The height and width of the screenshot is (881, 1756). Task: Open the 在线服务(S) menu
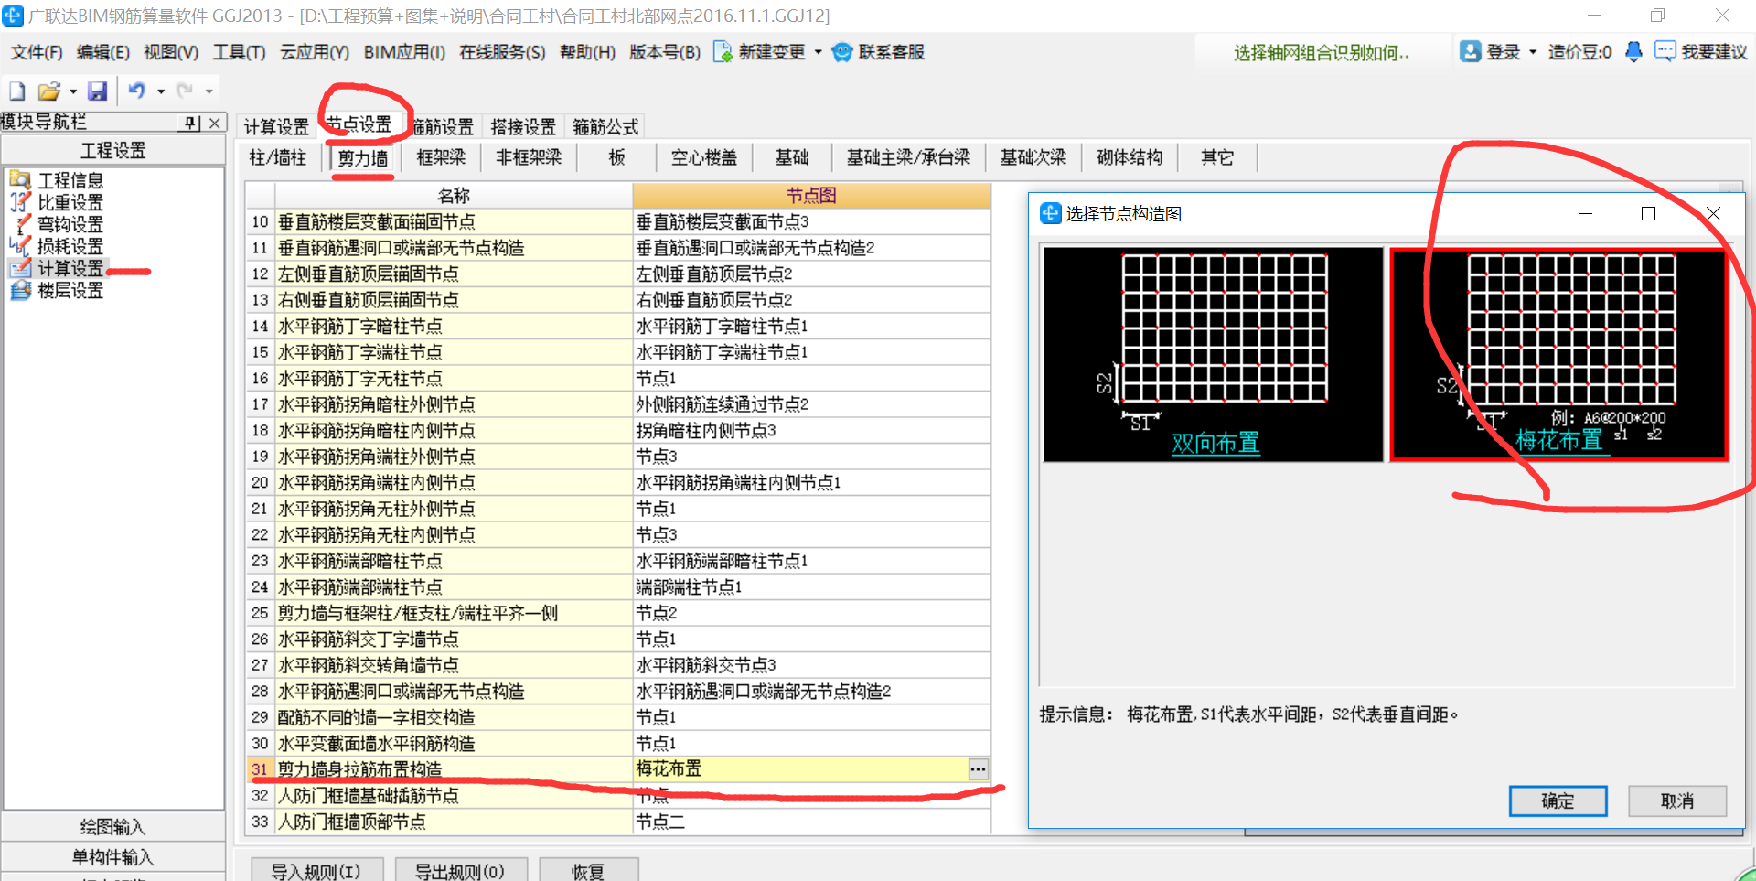[502, 52]
